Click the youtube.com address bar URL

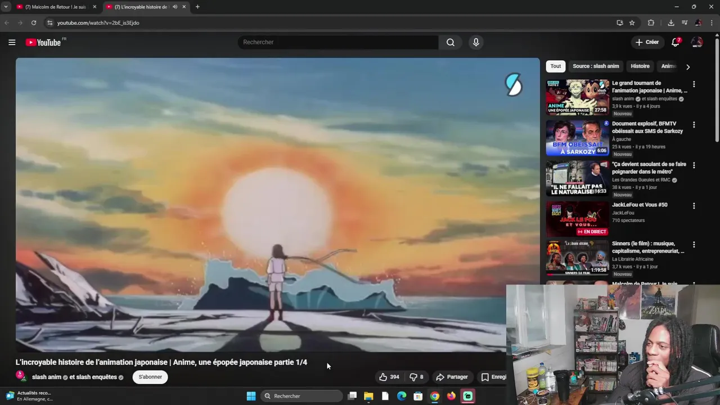point(98,23)
